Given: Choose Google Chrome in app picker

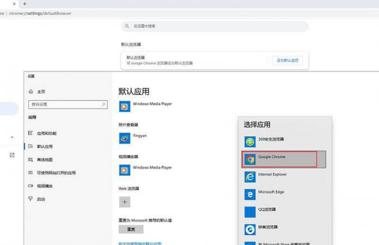Looking at the screenshot, I should pyautogui.click(x=284, y=159).
